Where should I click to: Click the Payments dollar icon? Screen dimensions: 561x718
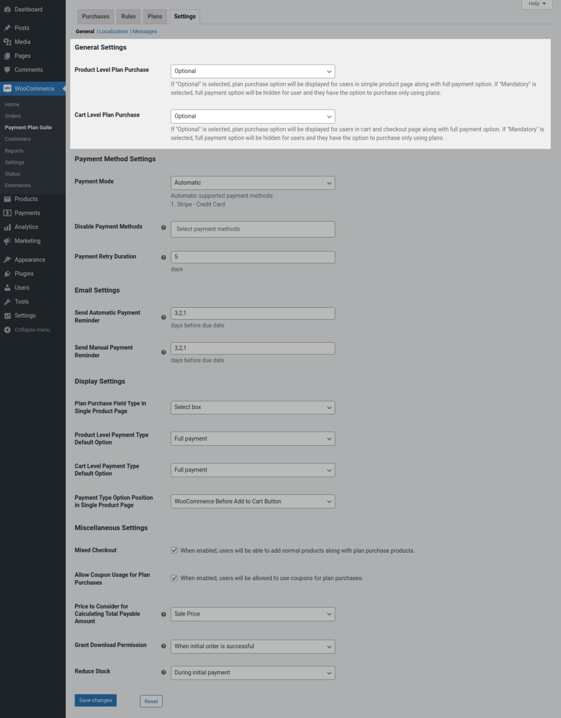point(7,213)
